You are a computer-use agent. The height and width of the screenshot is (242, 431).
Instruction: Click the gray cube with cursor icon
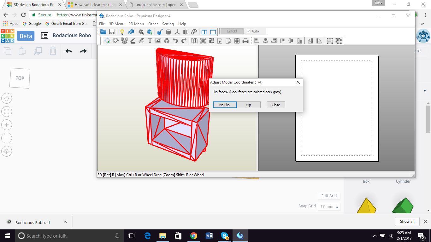point(141,32)
